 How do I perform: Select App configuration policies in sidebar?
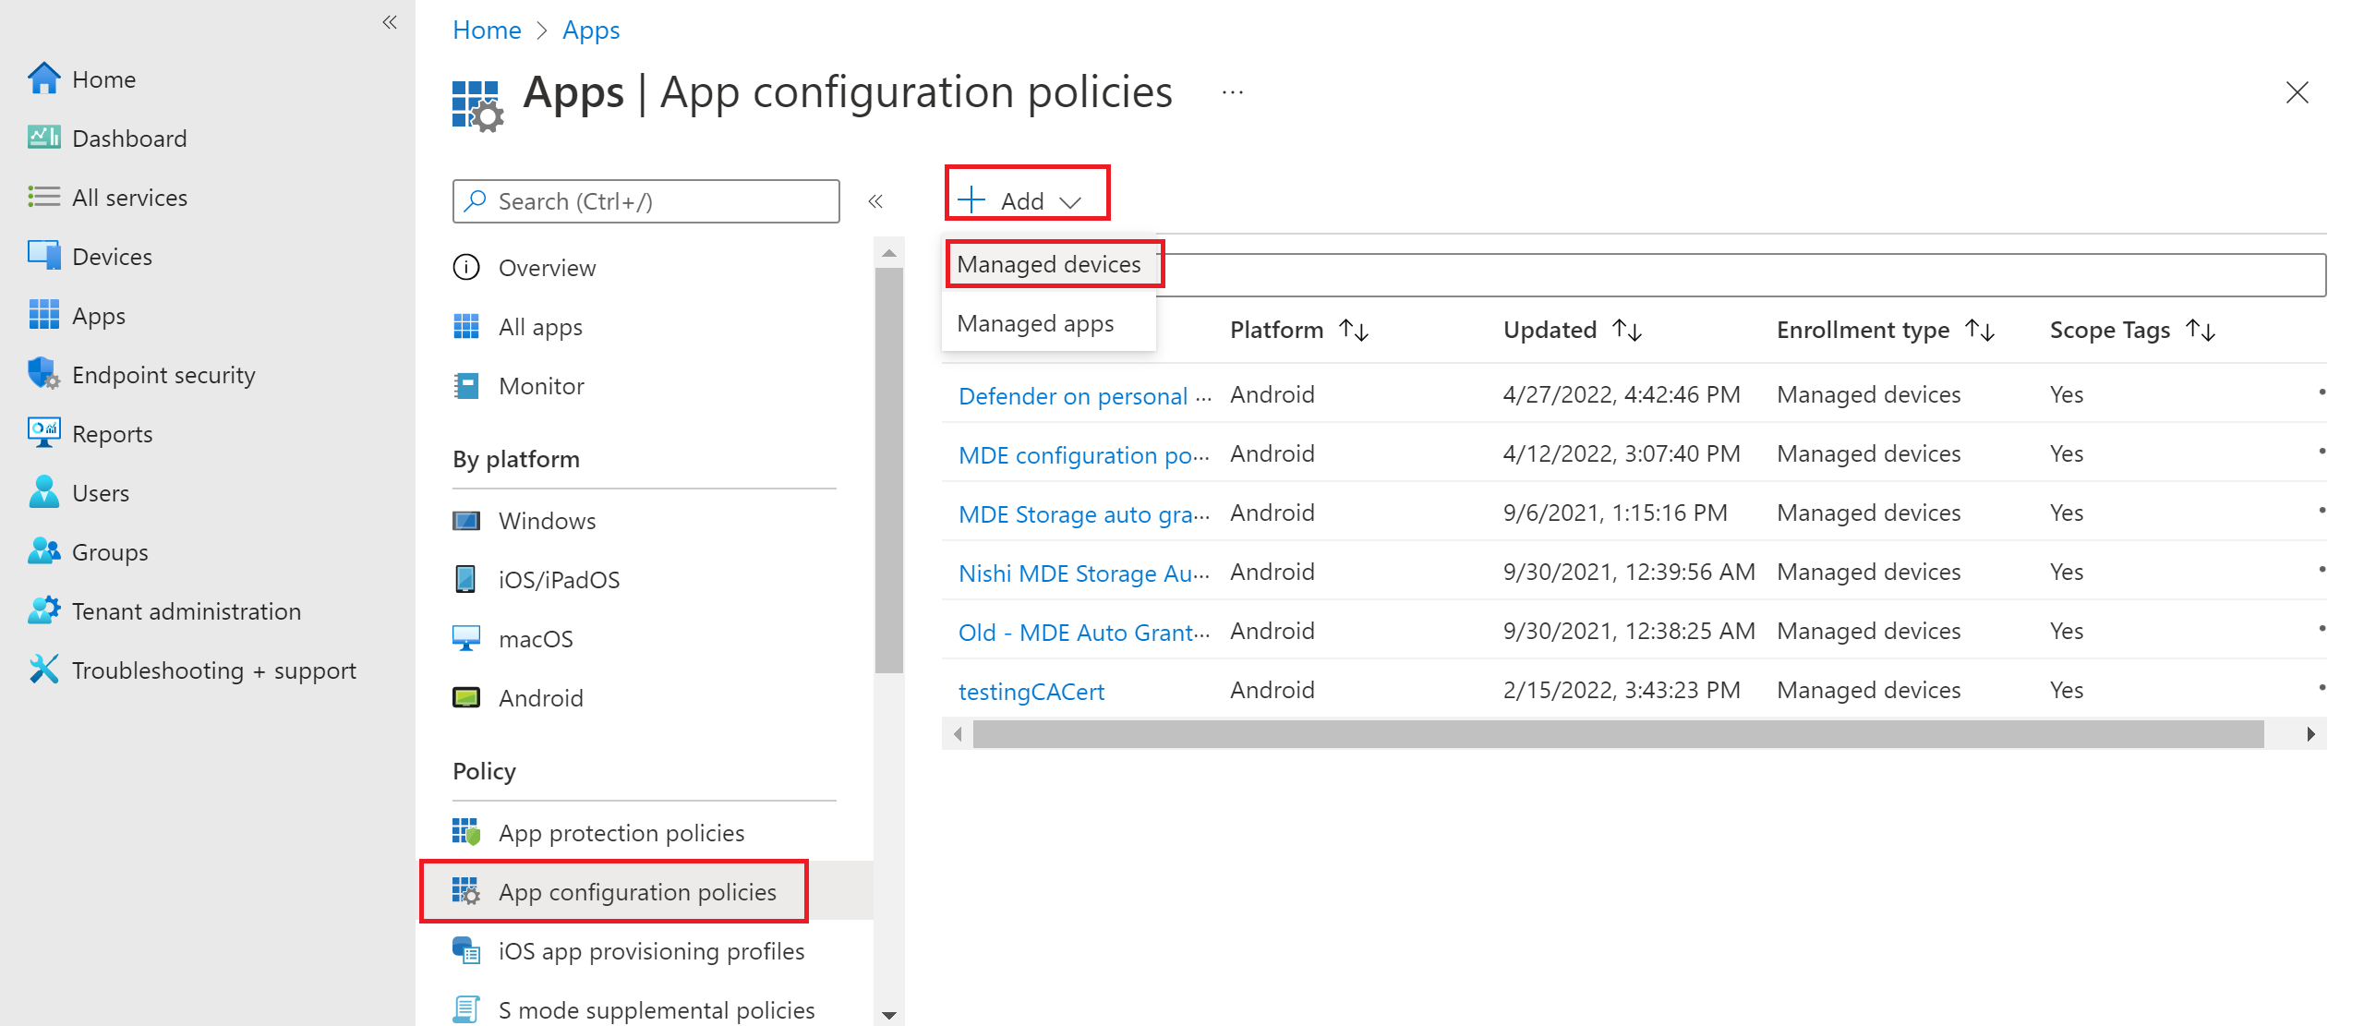pyautogui.click(x=638, y=890)
